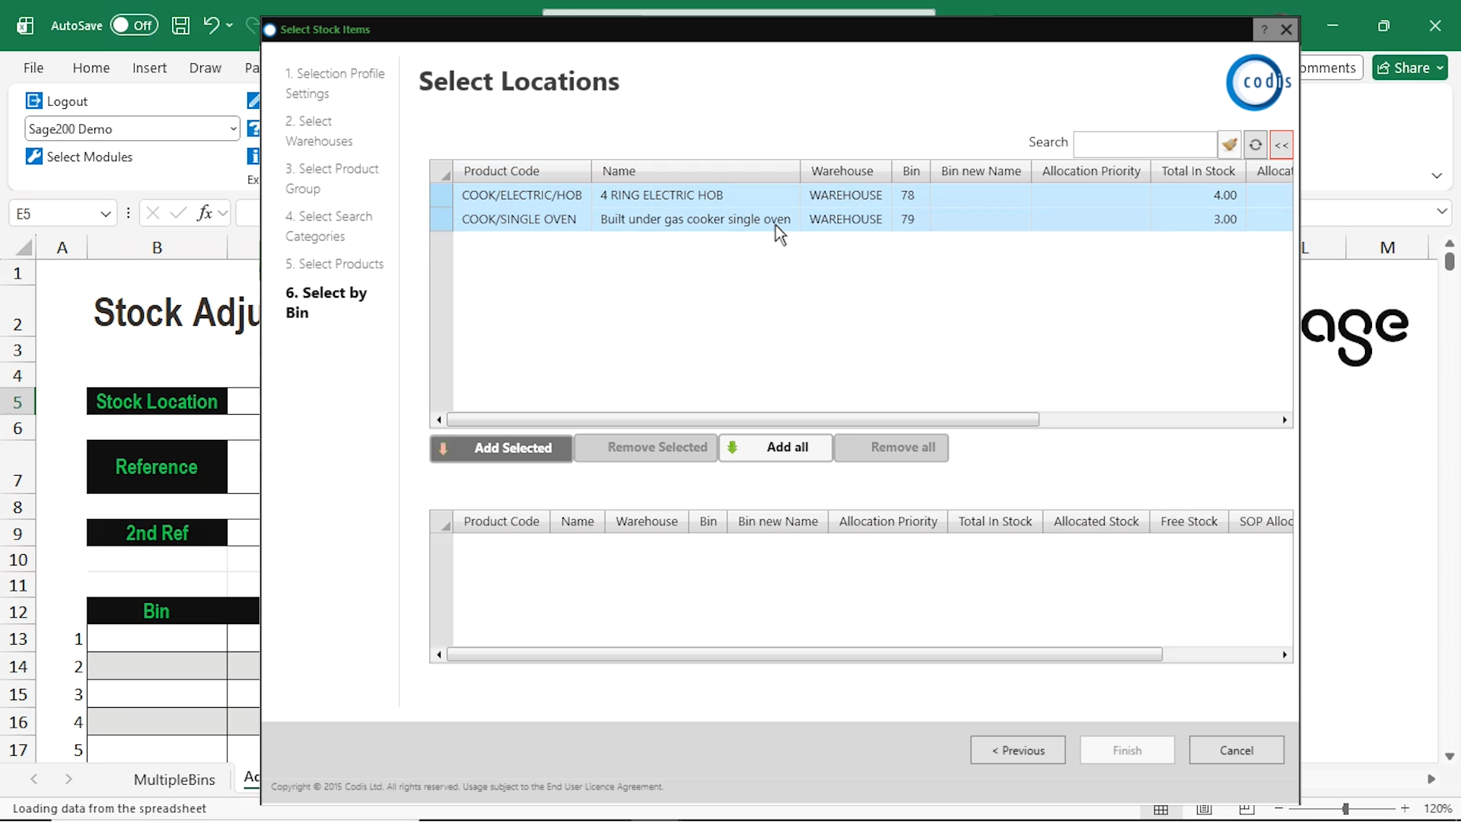
Task: Click the Undo icon
Action: pos(212,25)
